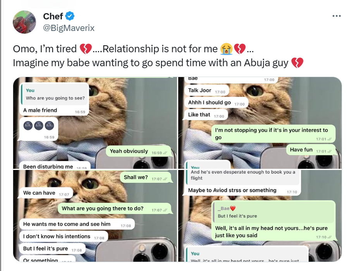Image resolution: width=351 pixels, height=271 pixels.
Task: Click broken heart emoji after "Abuja guy"
Action: (x=297, y=63)
